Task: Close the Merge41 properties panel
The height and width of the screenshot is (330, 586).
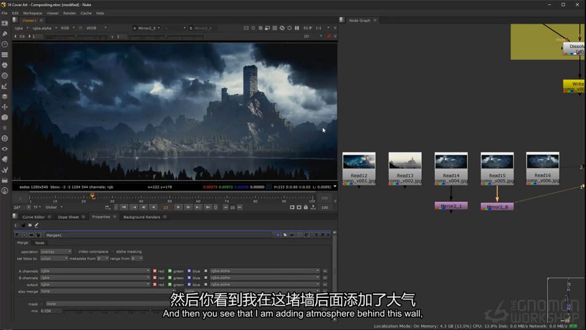Action: (328, 235)
